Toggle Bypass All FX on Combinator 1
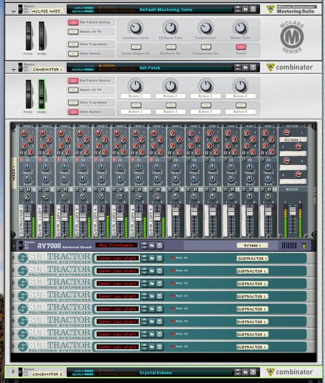 [73, 90]
